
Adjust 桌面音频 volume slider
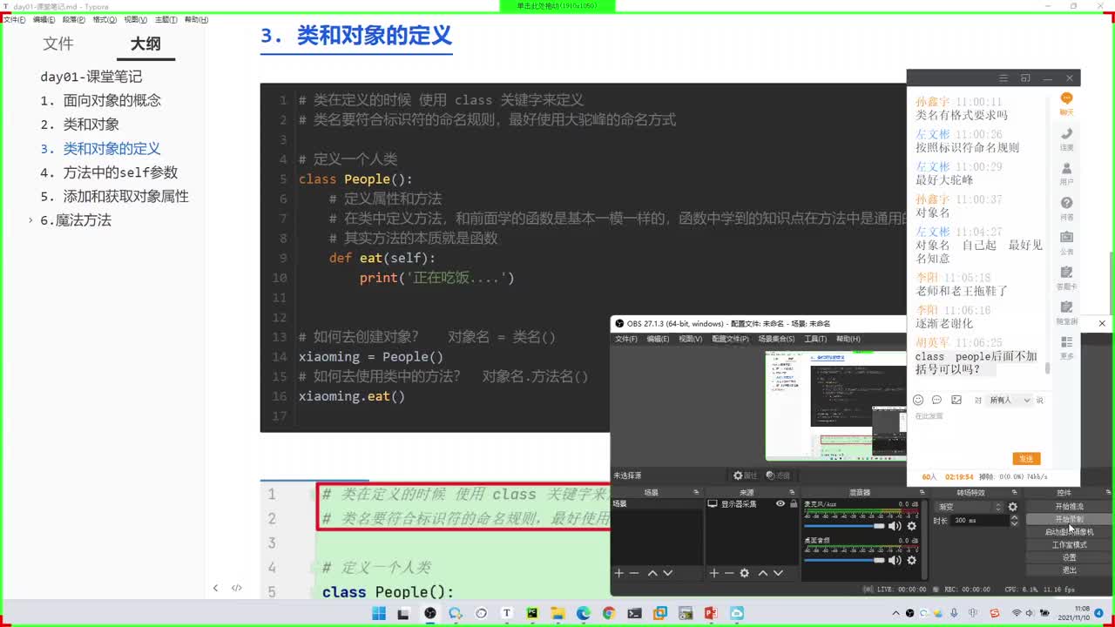(844, 560)
